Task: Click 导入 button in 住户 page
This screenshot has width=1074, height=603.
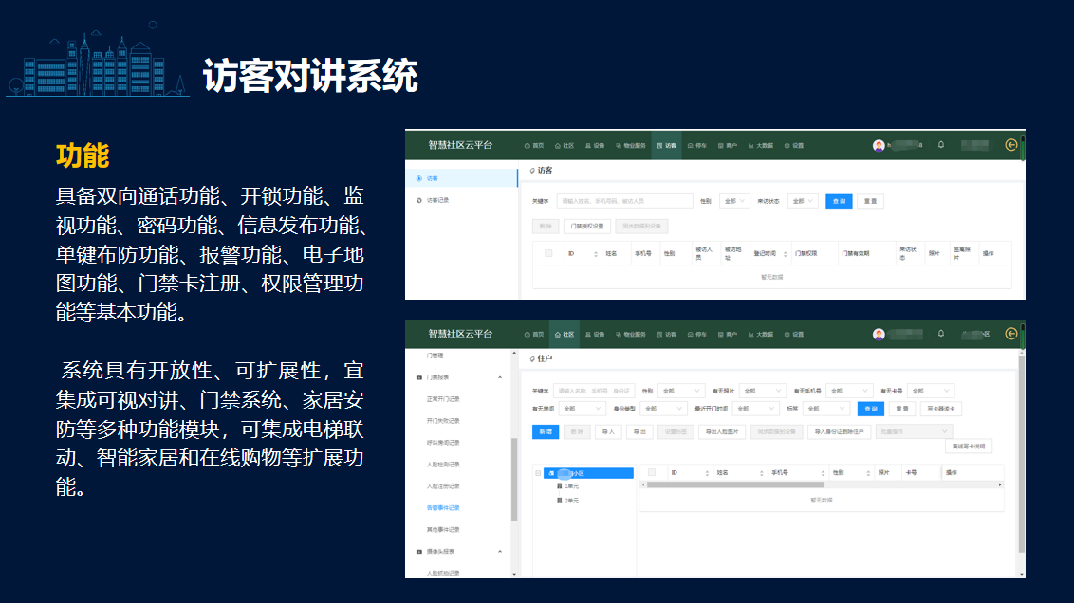Action: [607, 432]
